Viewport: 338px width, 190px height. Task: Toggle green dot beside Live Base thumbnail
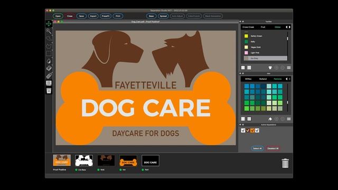coord(76,170)
